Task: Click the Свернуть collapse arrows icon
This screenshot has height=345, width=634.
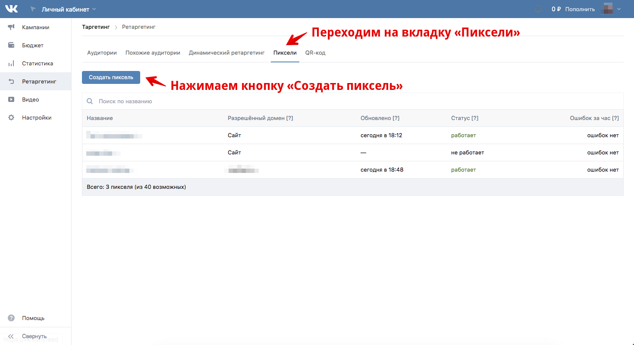Action: [11, 336]
